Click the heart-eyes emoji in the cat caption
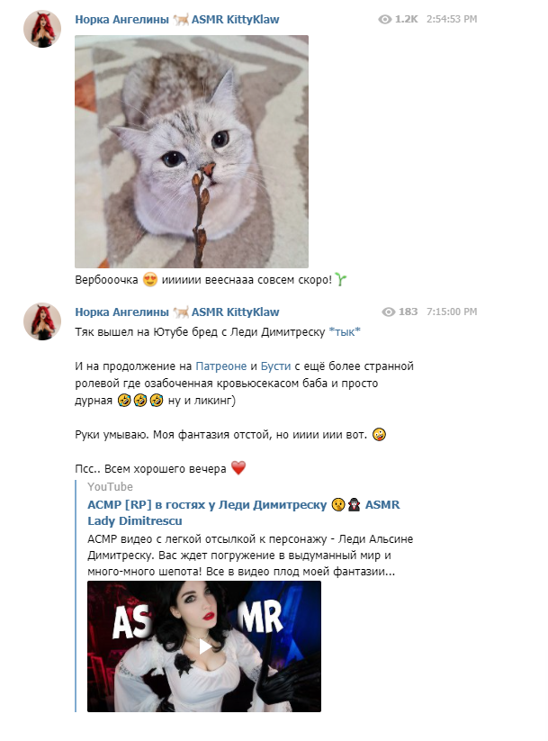The height and width of the screenshot is (741, 548). tap(149, 280)
